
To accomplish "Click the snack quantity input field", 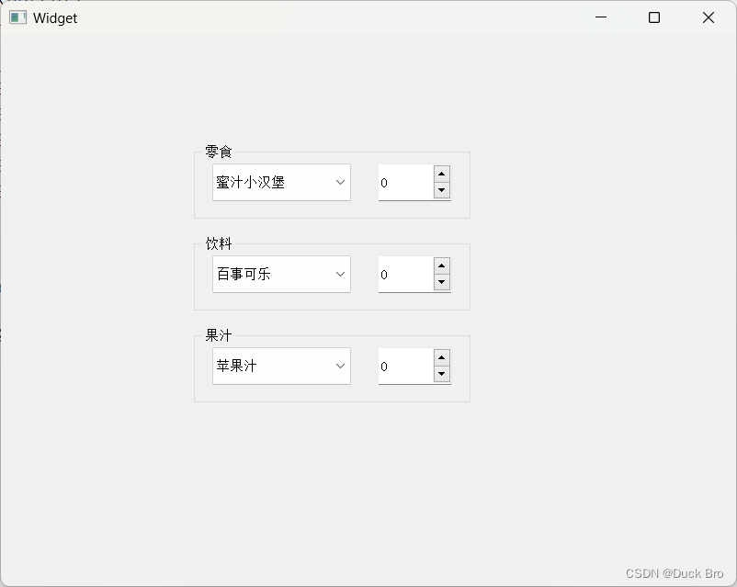I will click(x=403, y=183).
